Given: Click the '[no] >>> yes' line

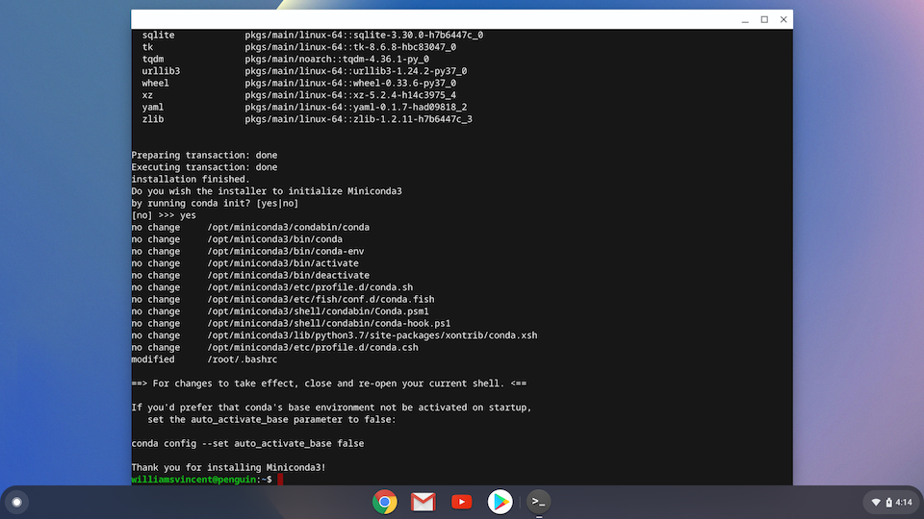Looking at the screenshot, I should (x=164, y=214).
